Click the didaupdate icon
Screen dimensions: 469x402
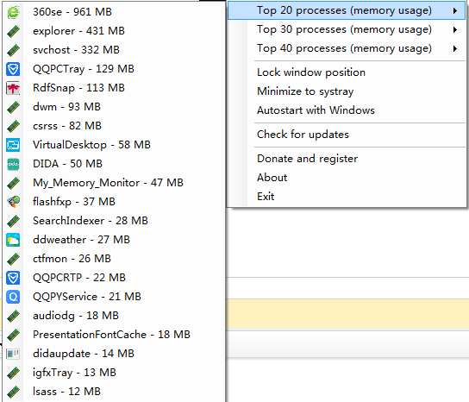[13, 354]
